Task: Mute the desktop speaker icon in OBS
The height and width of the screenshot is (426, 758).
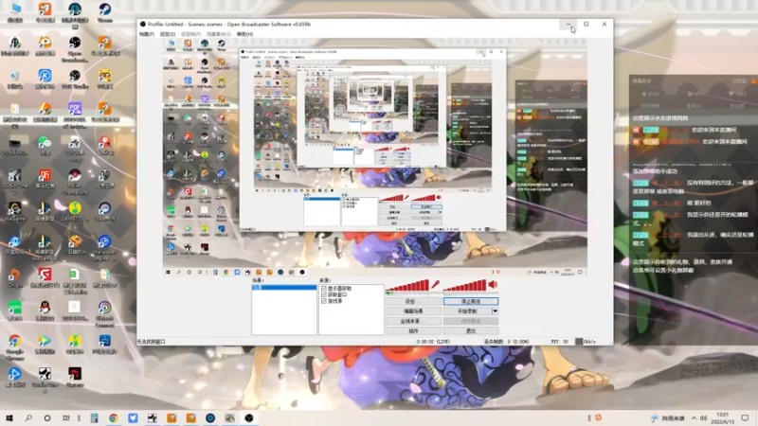Action: tap(493, 285)
